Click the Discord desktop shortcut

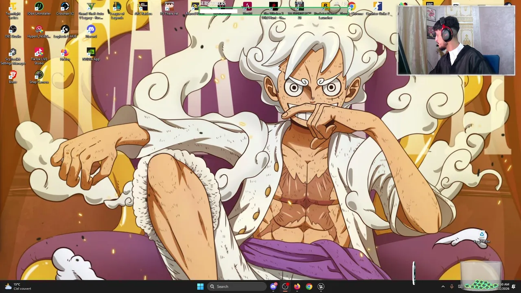(x=91, y=32)
